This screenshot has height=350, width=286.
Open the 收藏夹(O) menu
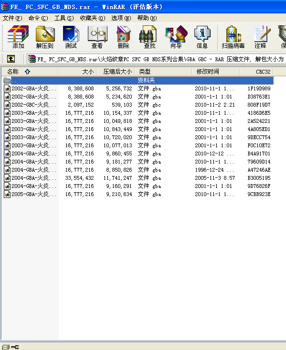93,18
